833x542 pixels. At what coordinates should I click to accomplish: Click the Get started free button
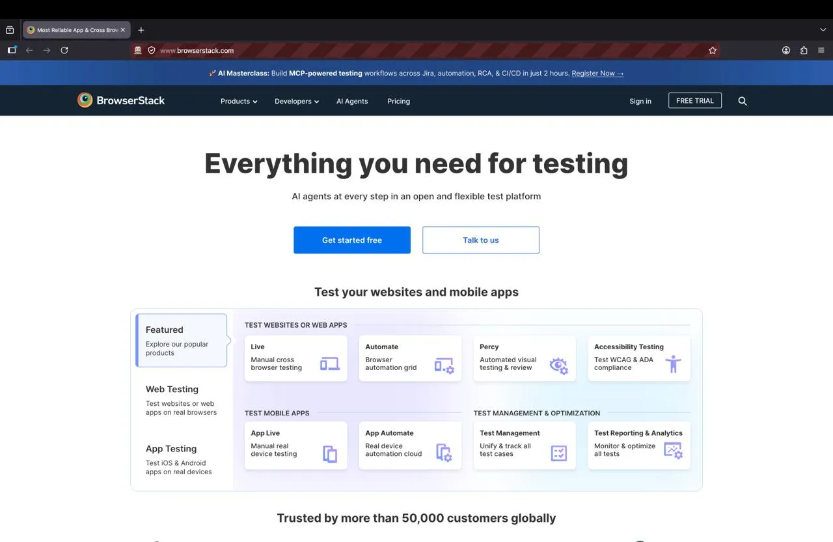coord(352,240)
